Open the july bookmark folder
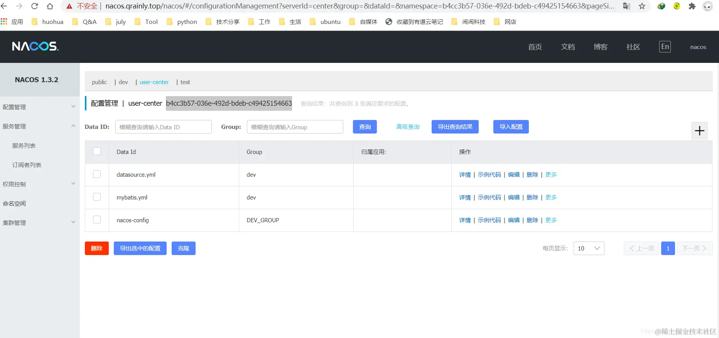Viewport: 719px width, 338px height. 116,22
